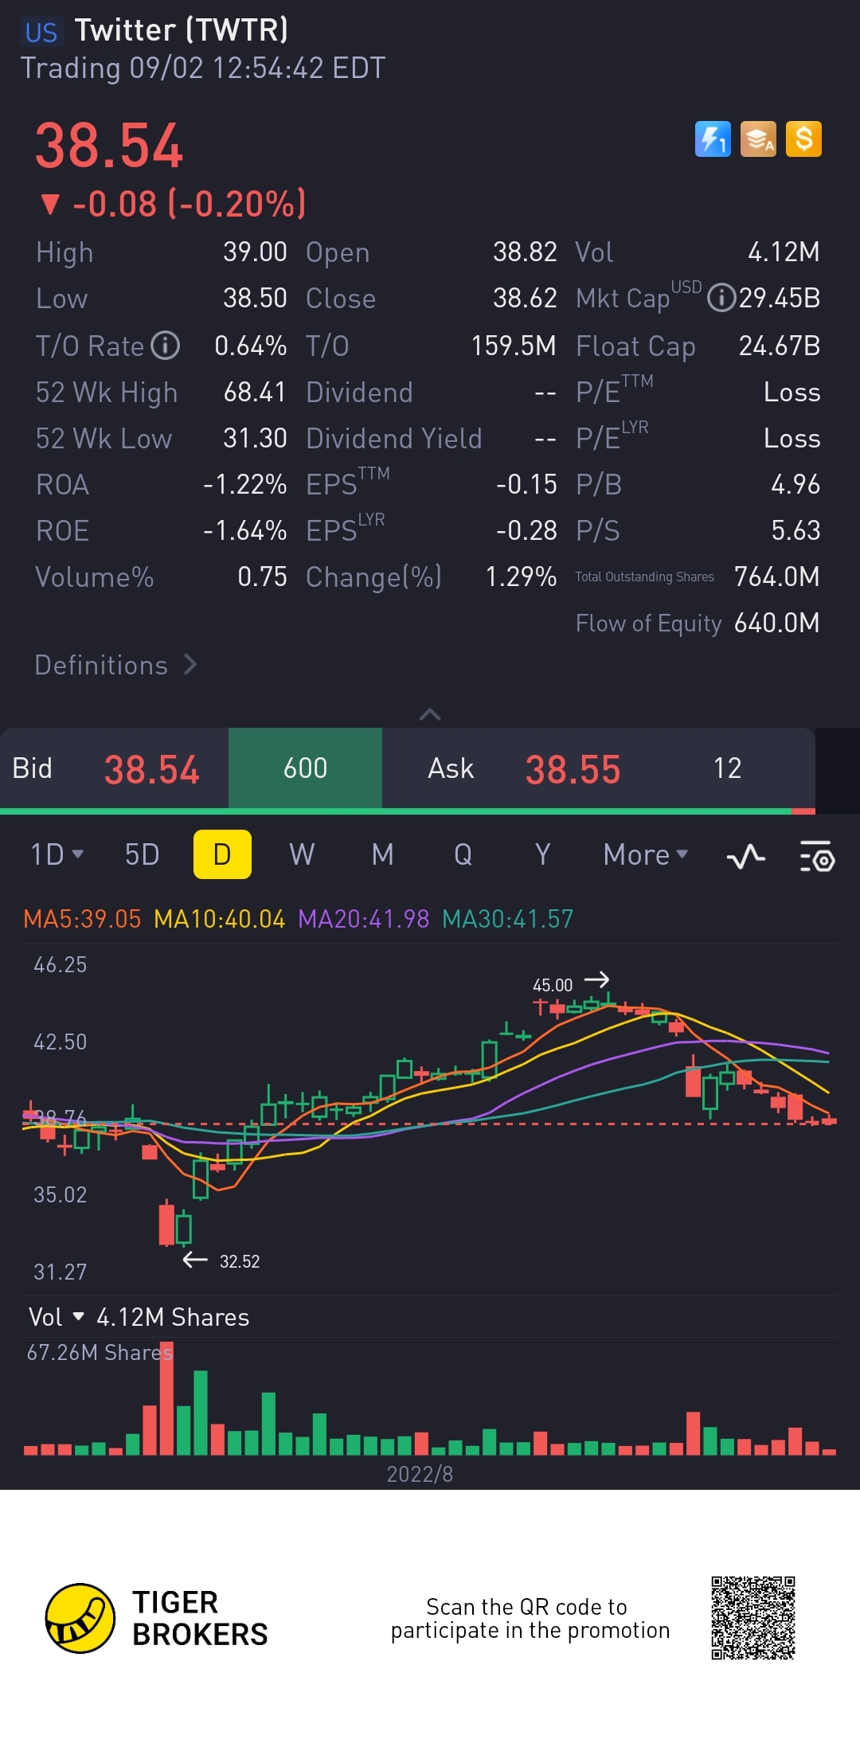The image size is (860, 1747).
Task: Tap the 4.12M Shares volume label
Action: tap(173, 1317)
